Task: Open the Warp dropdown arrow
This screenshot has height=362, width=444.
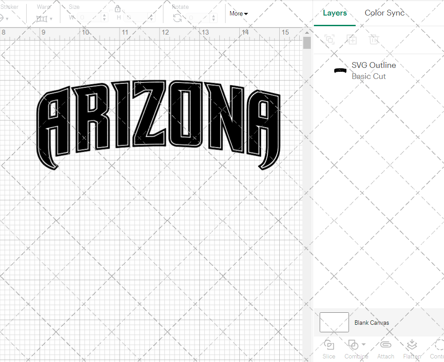Action: pyautogui.click(x=52, y=19)
